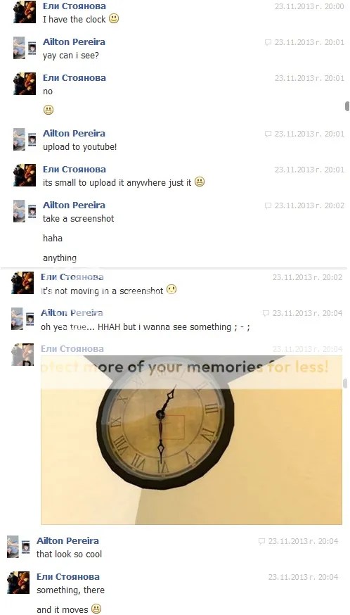Click the 20:00 timestamp on the first message

tap(309, 6)
